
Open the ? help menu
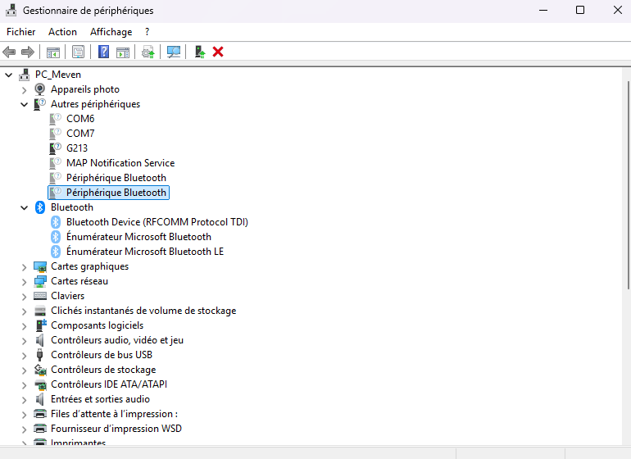click(147, 32)
